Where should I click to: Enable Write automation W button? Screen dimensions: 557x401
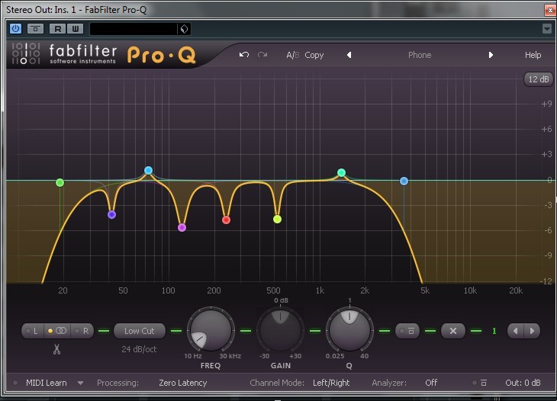click(75, 29)
